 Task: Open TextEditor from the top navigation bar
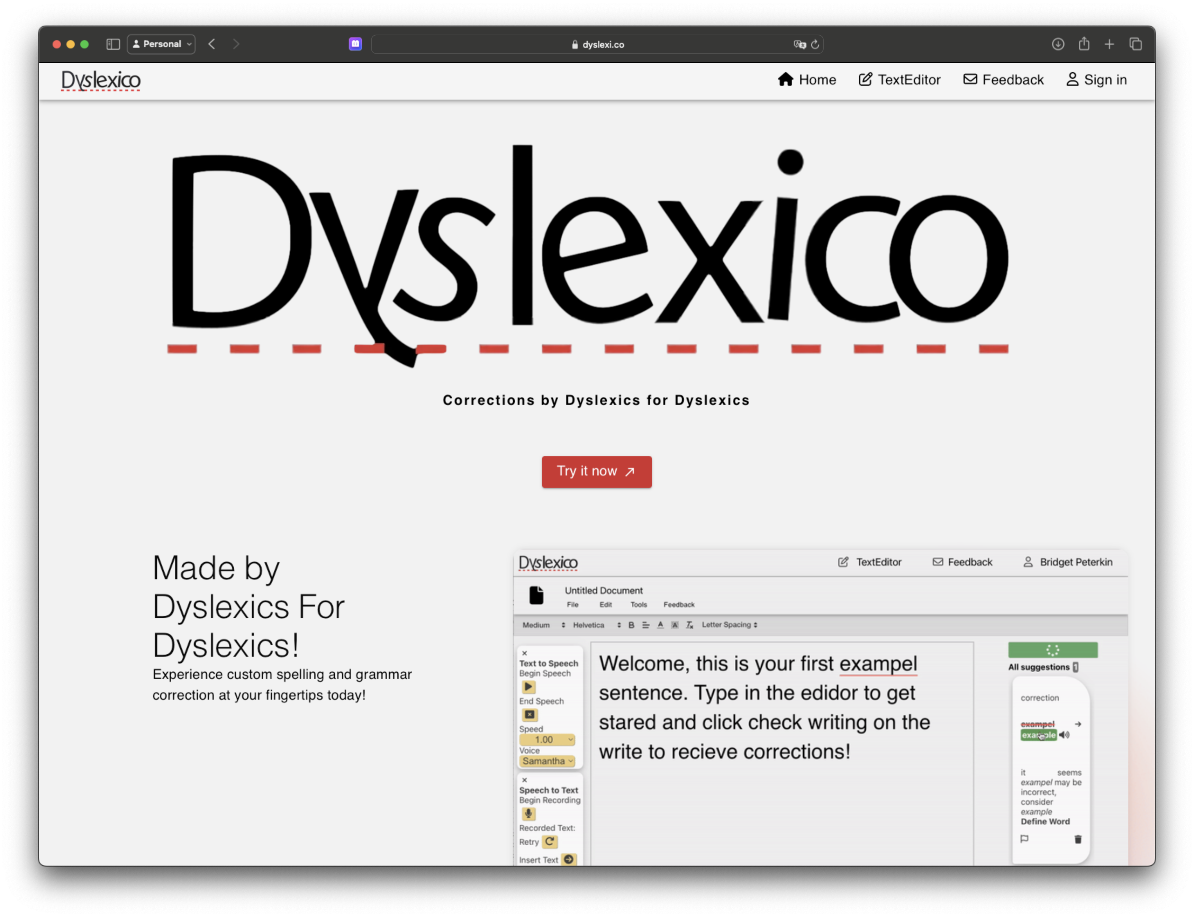click(899, 80)
